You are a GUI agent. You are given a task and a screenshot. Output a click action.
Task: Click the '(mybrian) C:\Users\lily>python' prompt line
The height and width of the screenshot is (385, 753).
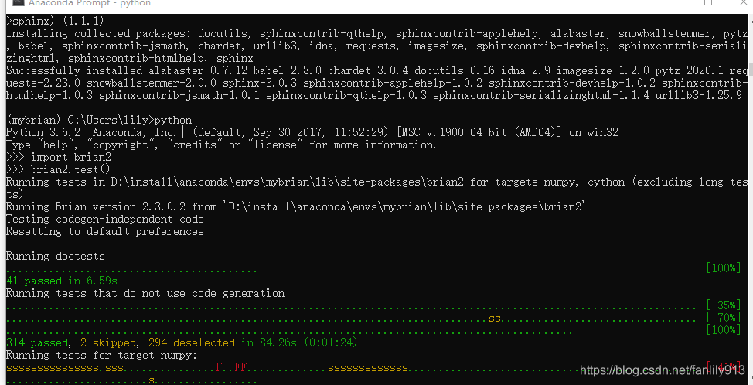click(99, 120)
